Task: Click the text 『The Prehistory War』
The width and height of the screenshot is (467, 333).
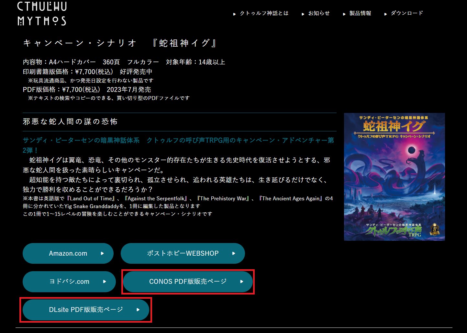Action: coord(223,198)
